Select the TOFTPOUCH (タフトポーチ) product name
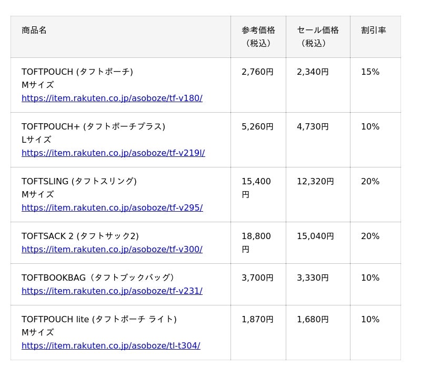This screenshot has width=421, height=376. point(77,72)
